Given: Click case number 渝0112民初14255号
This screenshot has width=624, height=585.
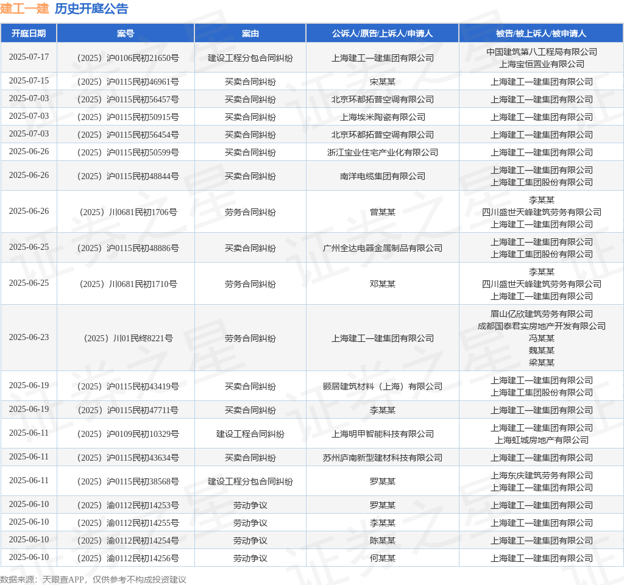Looking at the screenshot, I should click(128, 523).
